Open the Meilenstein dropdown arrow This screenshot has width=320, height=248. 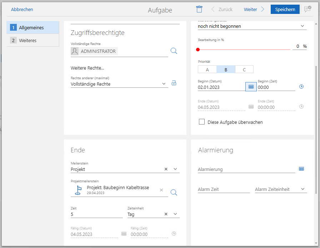coord(175,169)
